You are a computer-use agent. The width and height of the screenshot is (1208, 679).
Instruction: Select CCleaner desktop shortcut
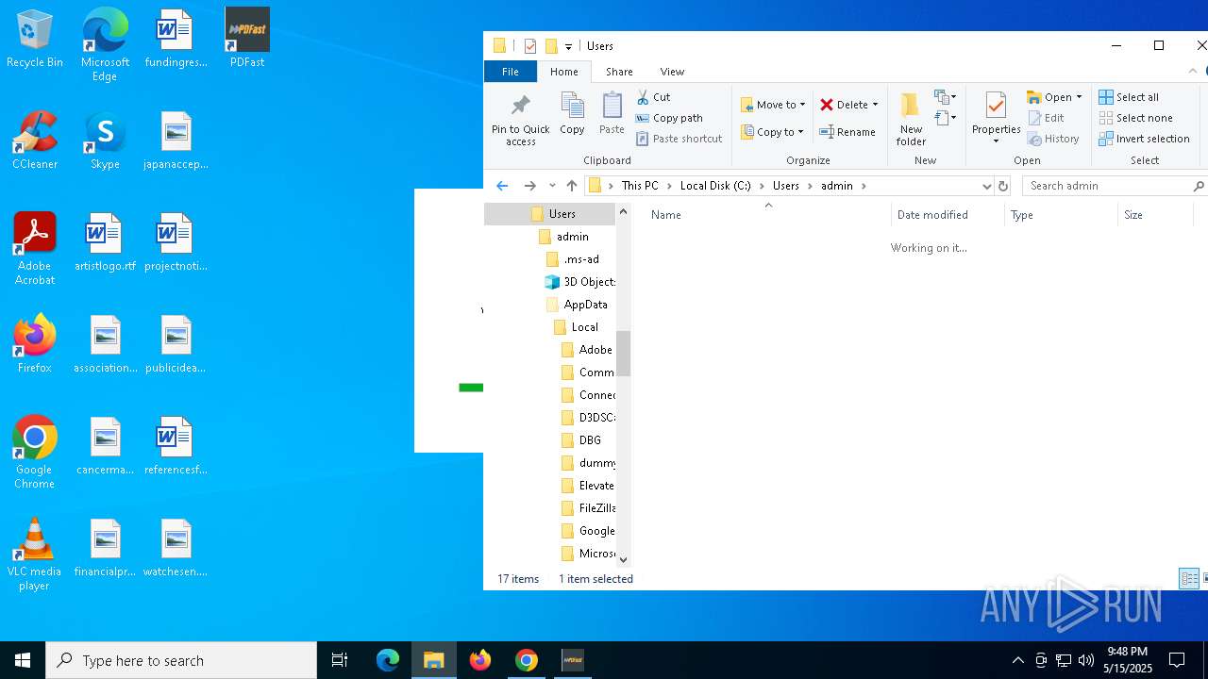click(35, 141)
